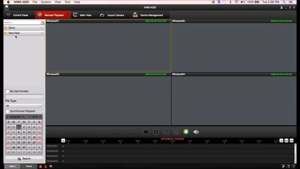The height and width of the screenshot is (169, 300).
Task: Click the Wi-Fi icon in menu bar
Action: tap(236, 2)
